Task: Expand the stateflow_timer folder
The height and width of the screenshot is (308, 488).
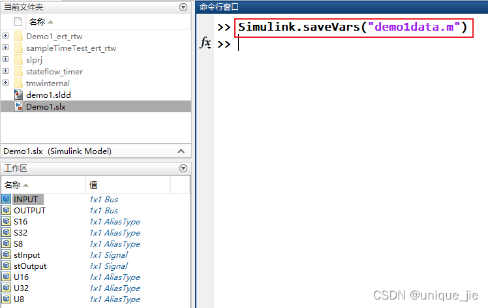Action: click(6, 71)
